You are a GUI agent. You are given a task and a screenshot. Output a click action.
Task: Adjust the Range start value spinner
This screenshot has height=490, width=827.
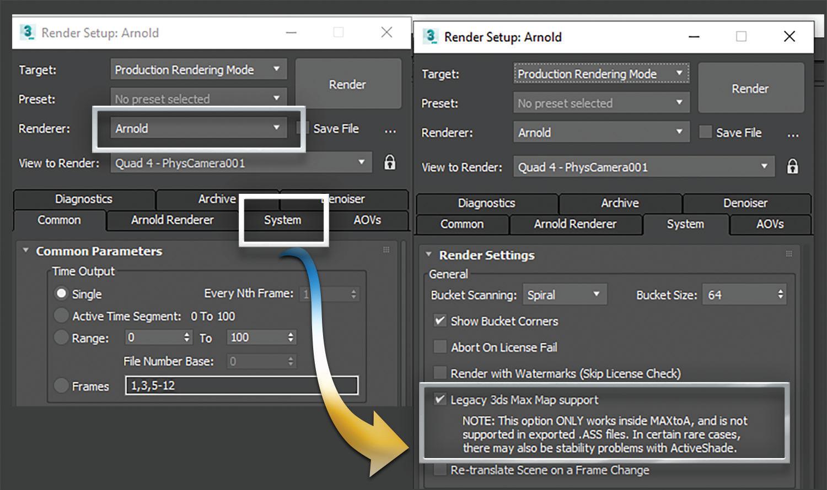[187, 337]
